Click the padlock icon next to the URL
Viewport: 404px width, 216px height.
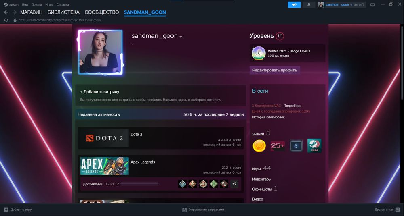15,20
